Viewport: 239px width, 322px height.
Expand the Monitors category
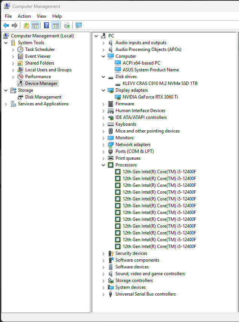pyautogui.click(x=104, y=138)
